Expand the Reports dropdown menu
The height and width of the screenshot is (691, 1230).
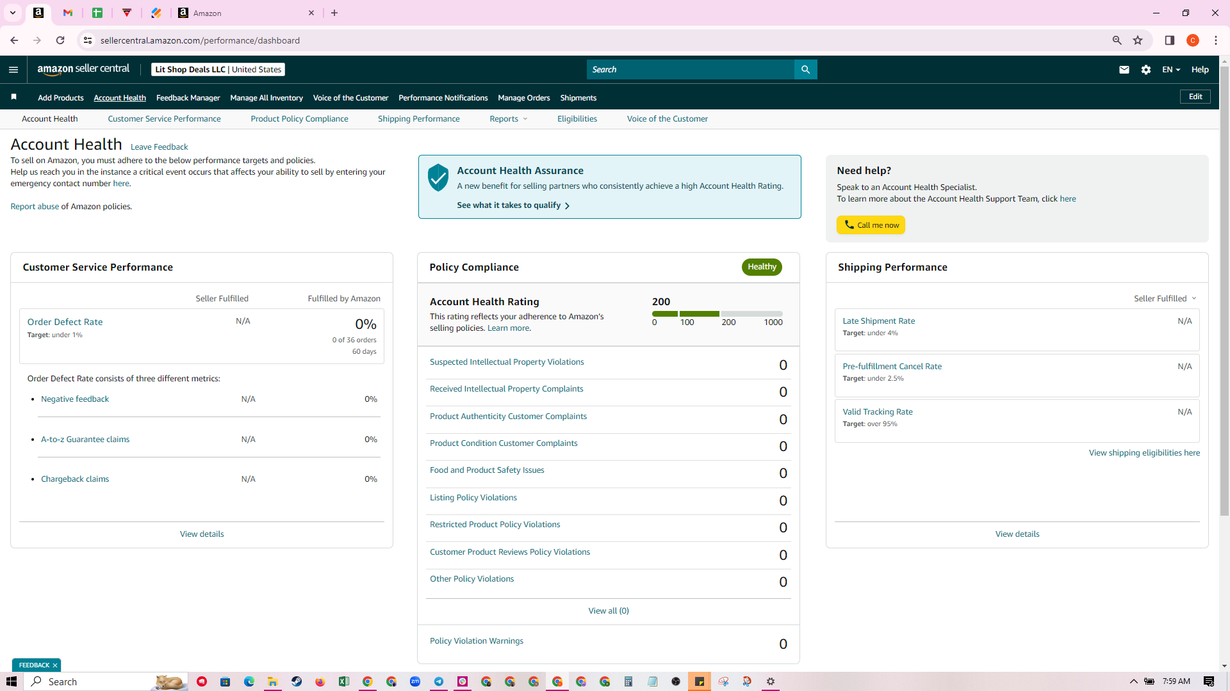pos(509,119)
